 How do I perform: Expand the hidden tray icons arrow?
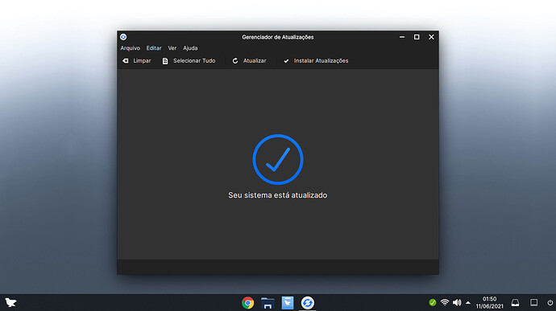coord(468,303)
